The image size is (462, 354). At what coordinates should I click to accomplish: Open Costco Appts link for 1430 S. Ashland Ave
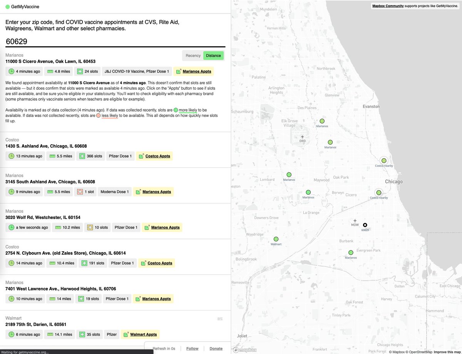154,156
